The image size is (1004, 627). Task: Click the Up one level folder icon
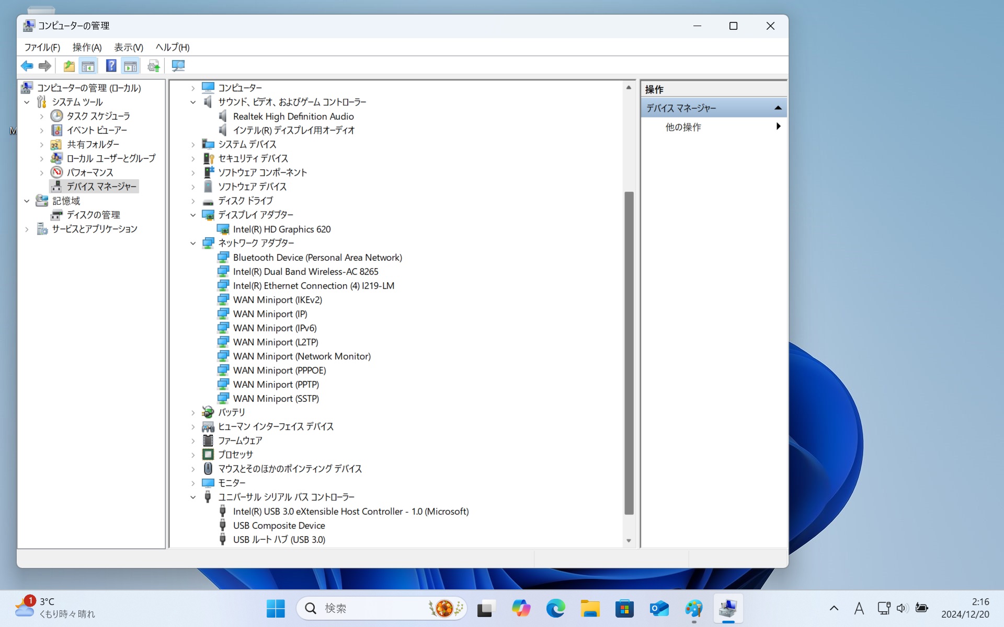69,66
